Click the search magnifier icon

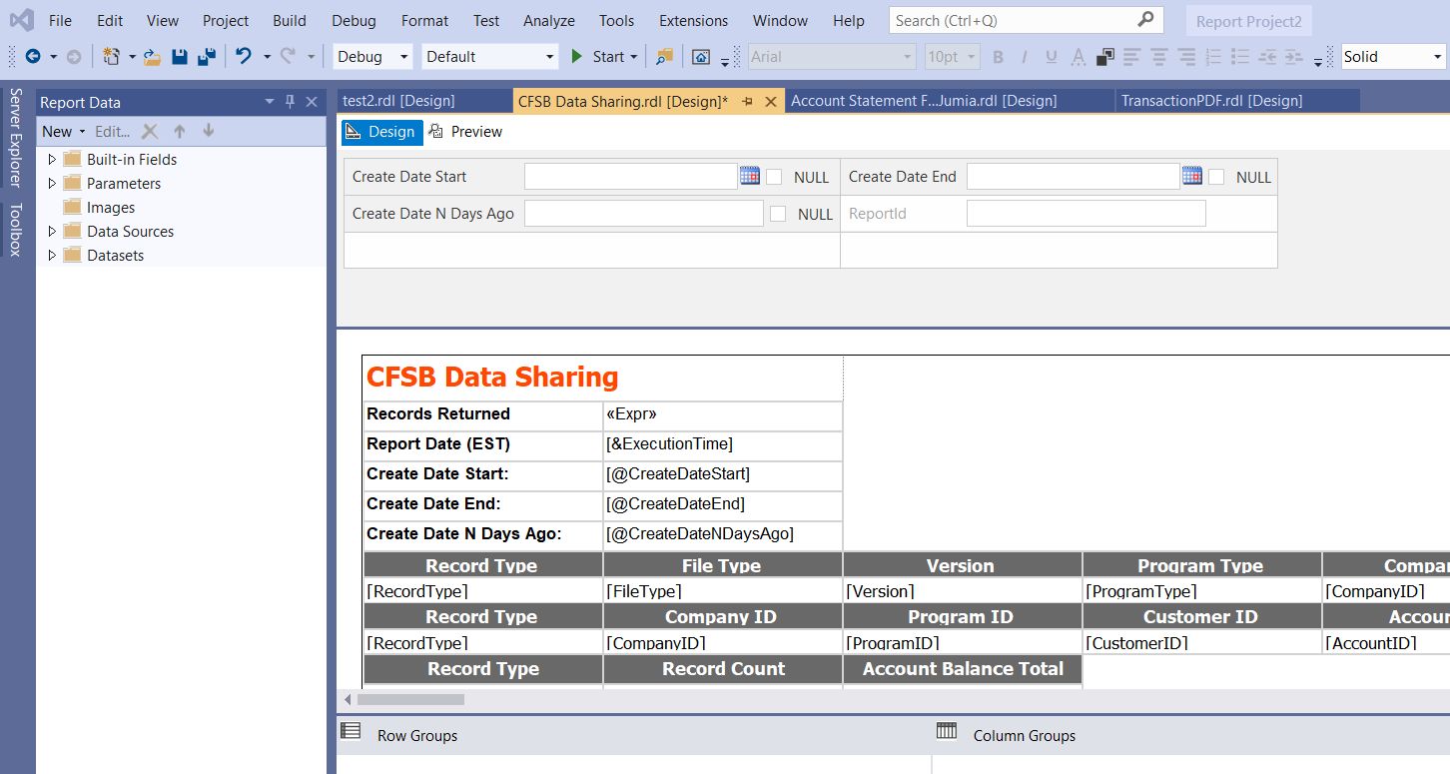[x=1145, y=19]
